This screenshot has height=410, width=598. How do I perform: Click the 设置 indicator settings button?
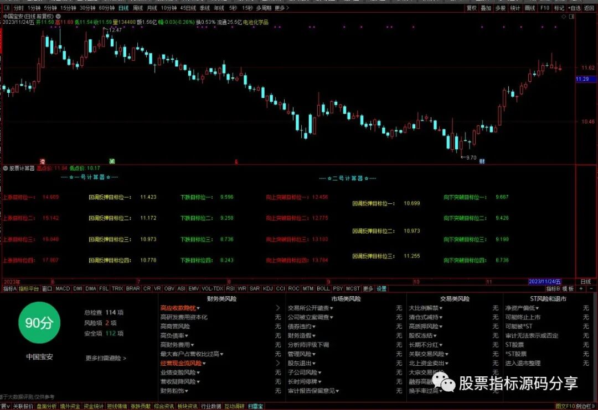pyautogui.click(x=382, y=289)
